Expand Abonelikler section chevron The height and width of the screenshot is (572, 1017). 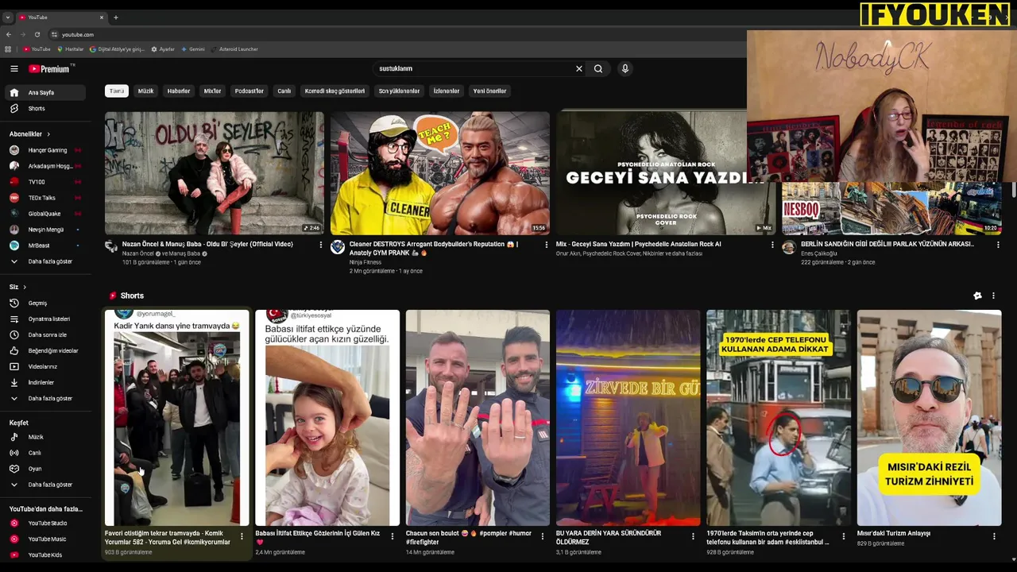pyautogui.click(x=48, y=134)
